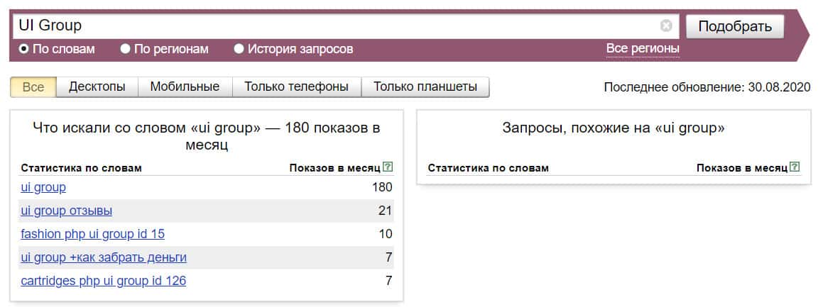Click 'fashion php ui group id 15' link
The width and height of the screenshot is (823, 307).
pyautogui.click(x=92, y=234)
